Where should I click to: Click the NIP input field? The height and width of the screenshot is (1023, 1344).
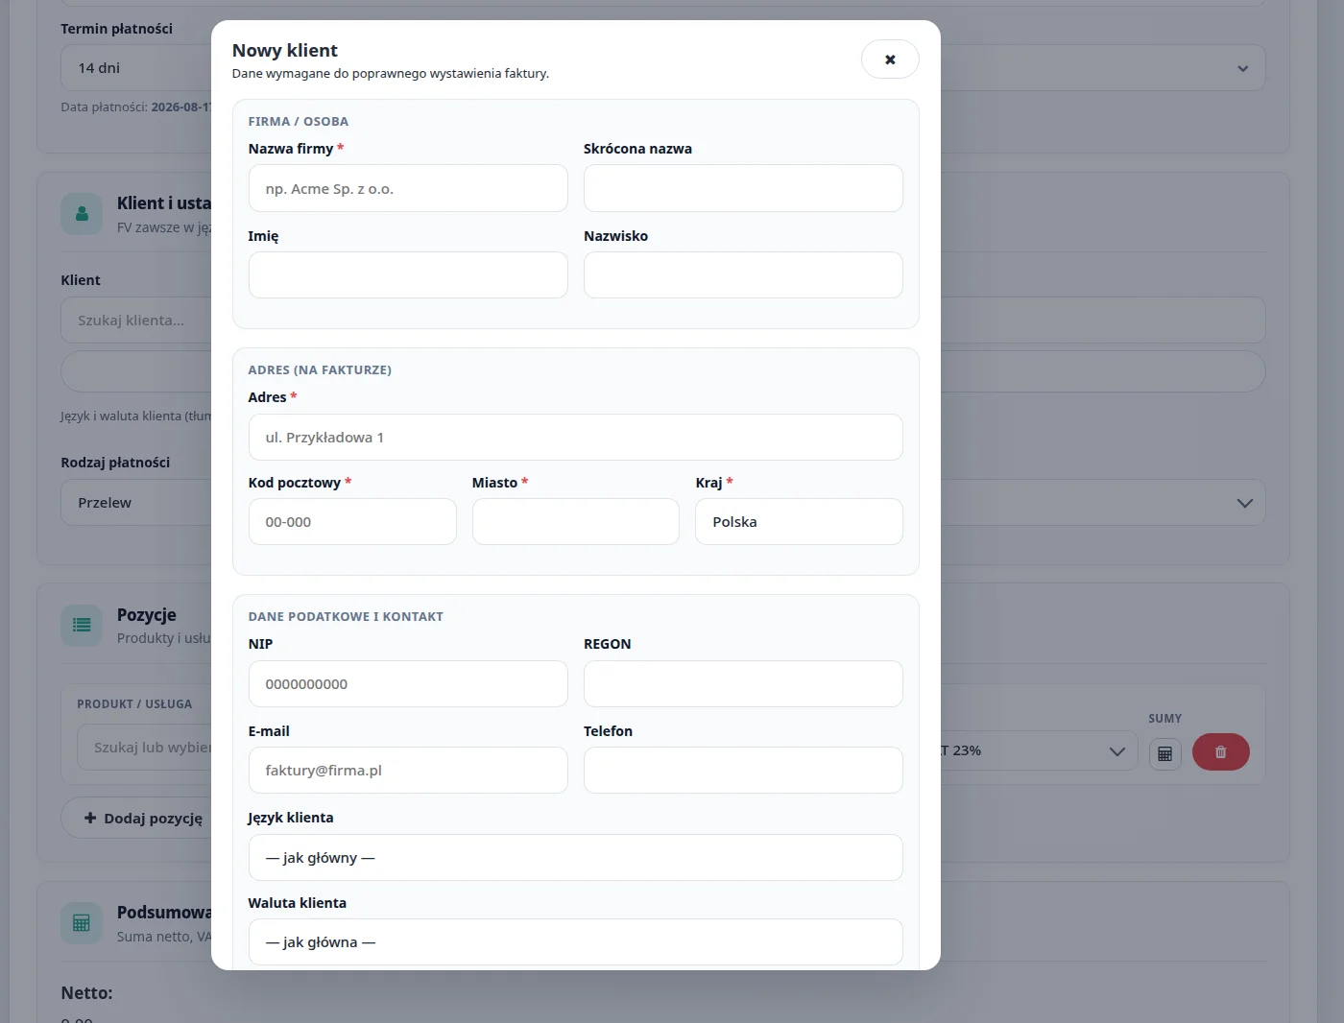point(408,684)
